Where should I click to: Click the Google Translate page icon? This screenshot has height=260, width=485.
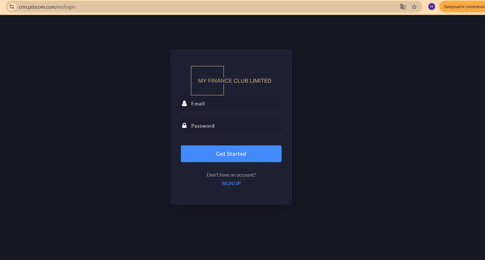(x=403, y=7)
